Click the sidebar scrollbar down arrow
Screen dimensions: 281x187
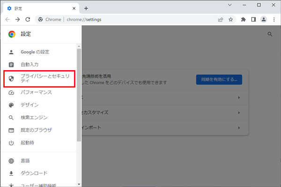click(x=79, y=184)
